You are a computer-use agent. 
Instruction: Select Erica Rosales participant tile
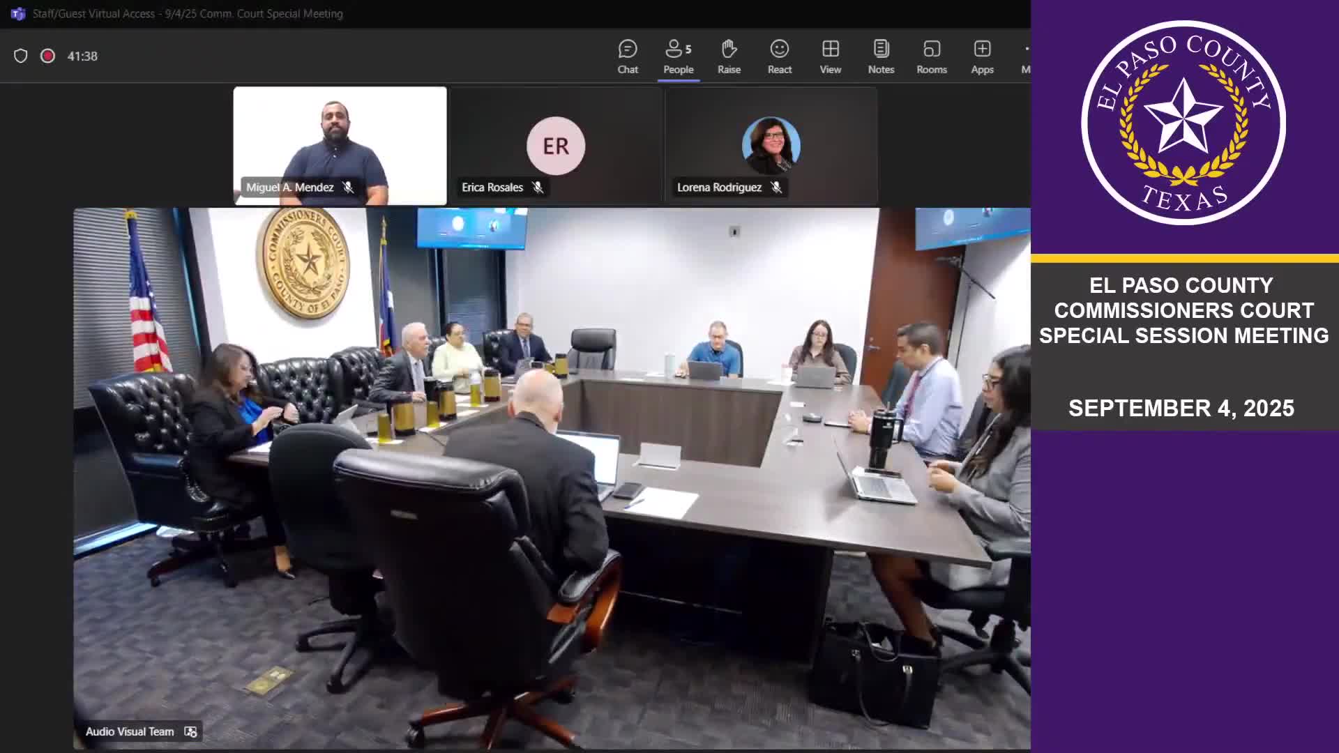click(556, 145)
